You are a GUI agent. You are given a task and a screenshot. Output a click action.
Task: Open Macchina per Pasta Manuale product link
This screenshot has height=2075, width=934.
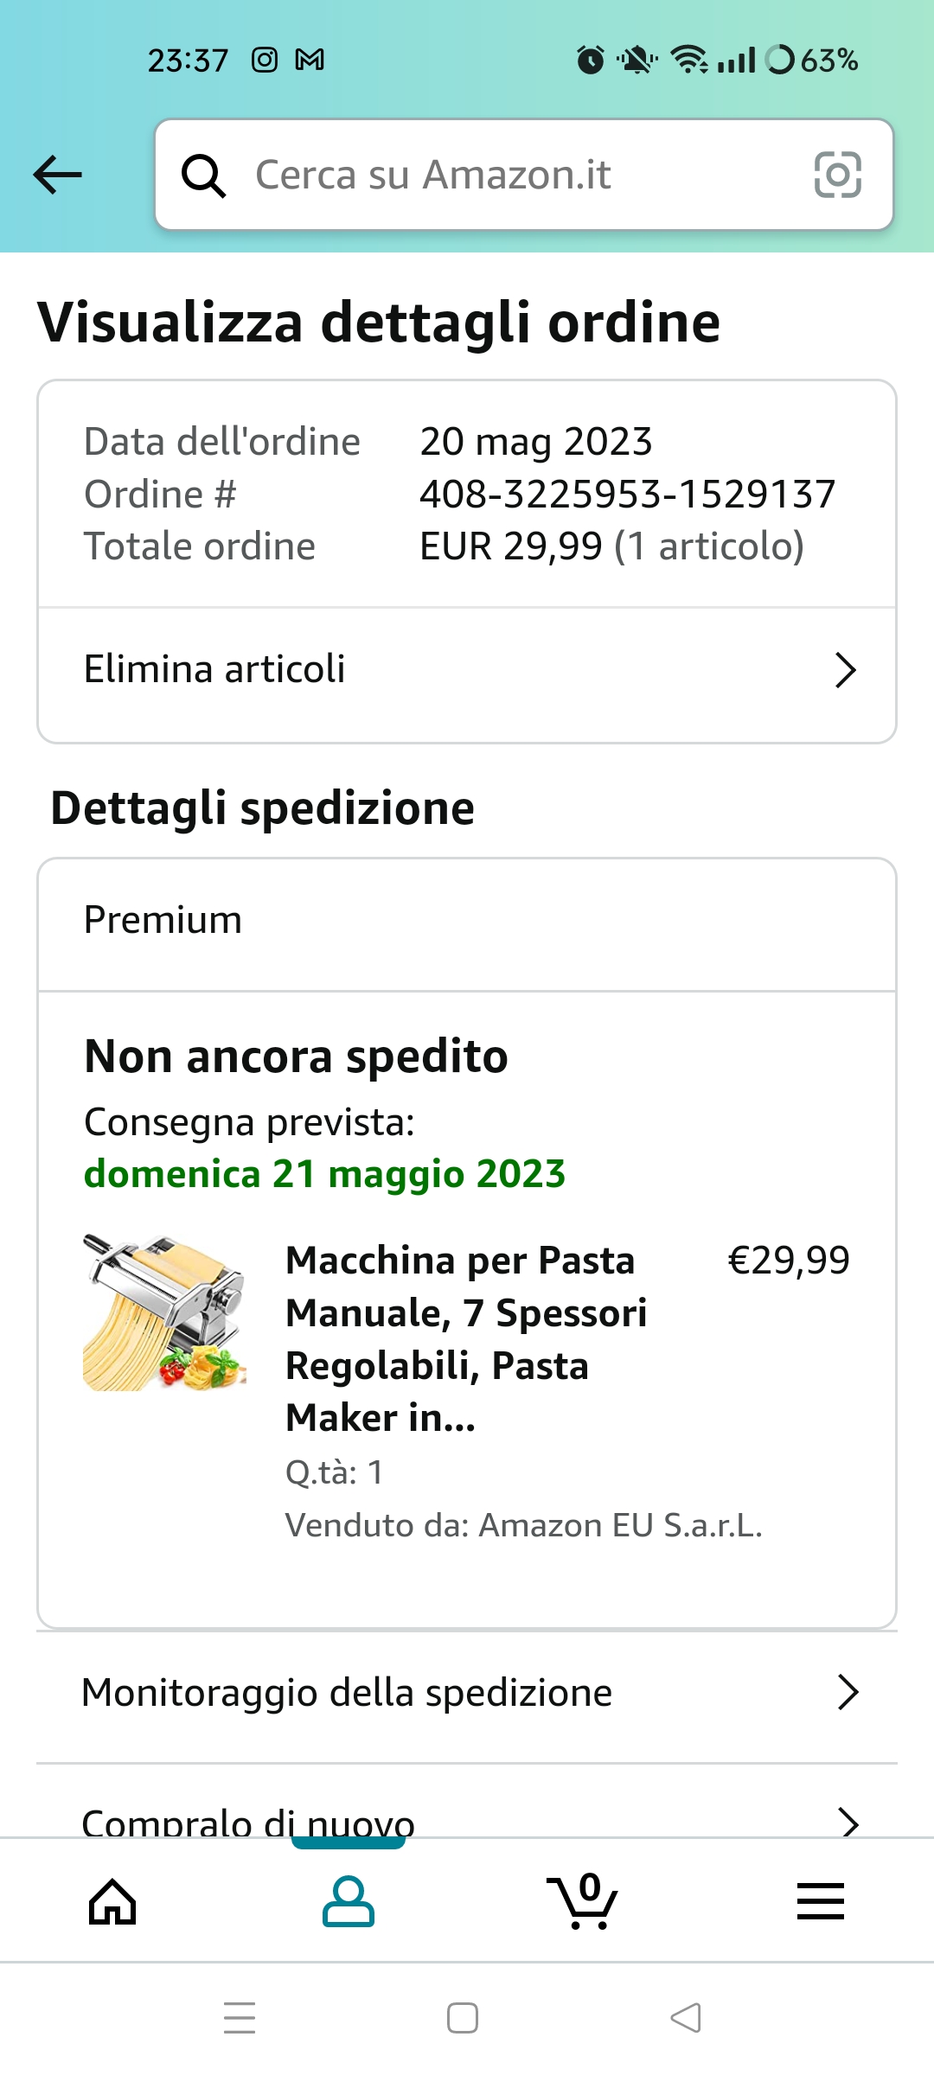465,1338
